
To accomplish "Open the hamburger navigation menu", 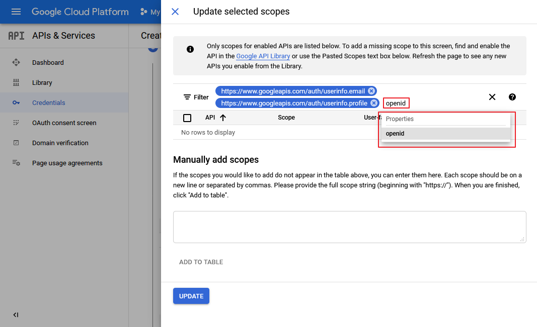I will [16, 12].
